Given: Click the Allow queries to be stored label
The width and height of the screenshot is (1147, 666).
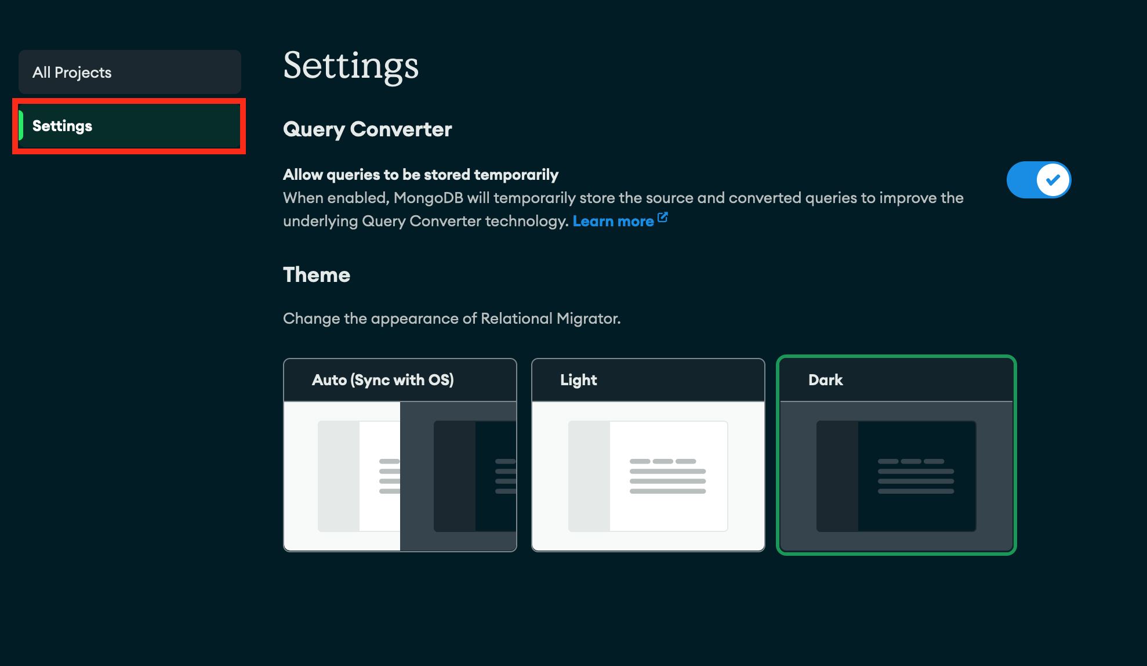Looking at the screenshot, I should point(420,175).
